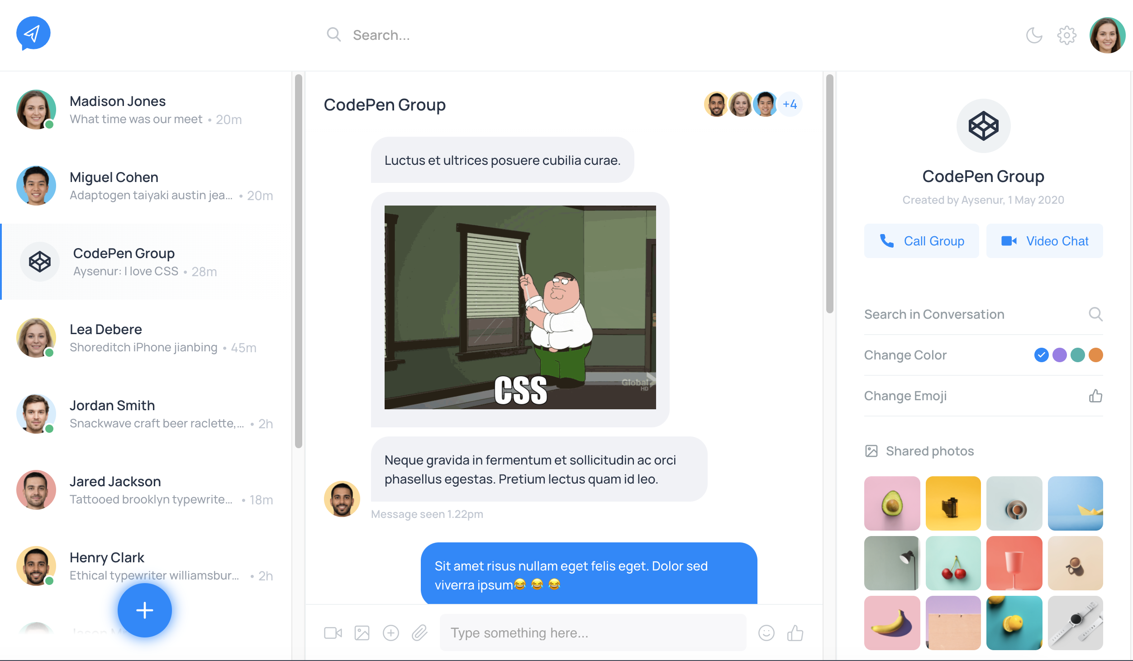Open Lea Debere conversation

pyautogui.click(x=146, y=338)
